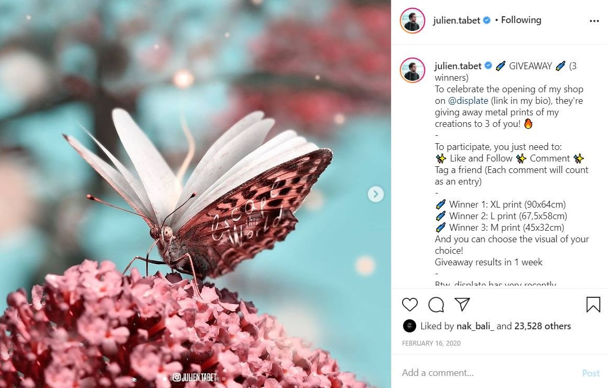Image resolution: width=607 pixels, height=388 pixels.
Task: Click the butterfly photo
Action: tap(196, 194)
